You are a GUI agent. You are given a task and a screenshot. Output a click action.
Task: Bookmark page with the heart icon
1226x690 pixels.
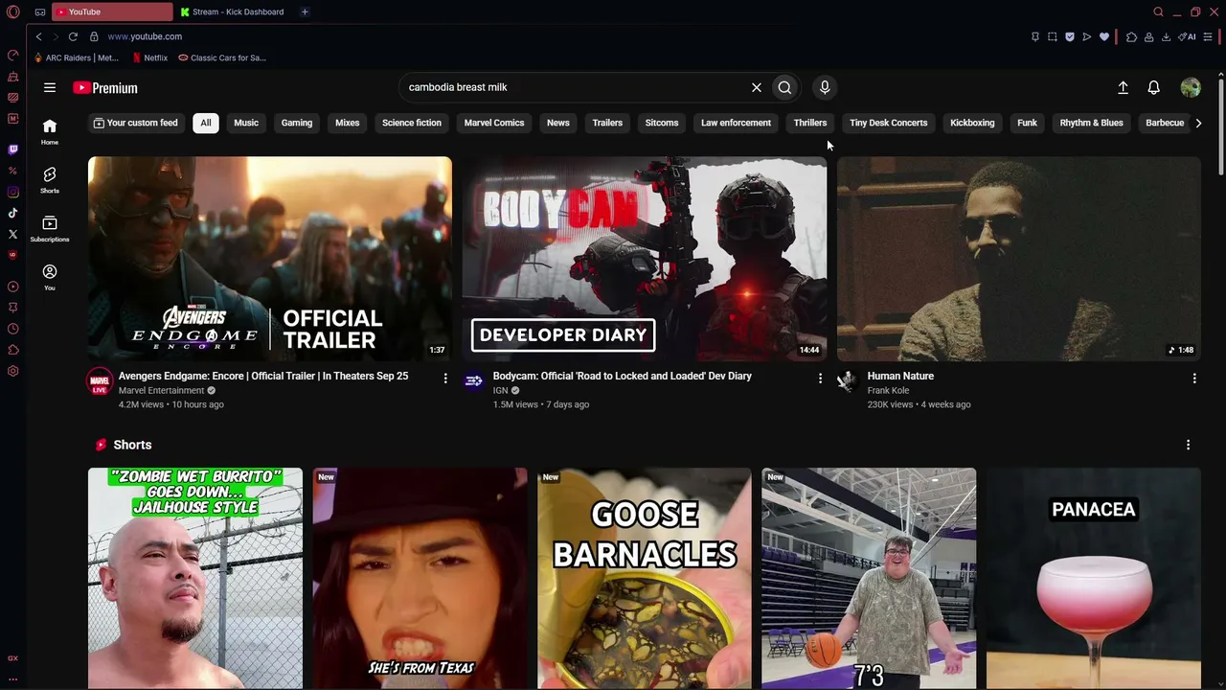(1104, 36)
